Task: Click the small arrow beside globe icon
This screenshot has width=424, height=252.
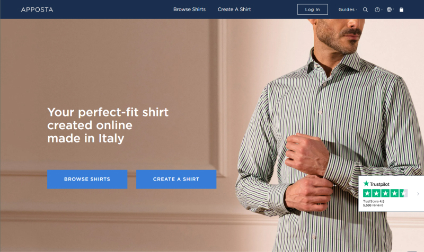Action: pyautogui.click(x=393, y=9)
